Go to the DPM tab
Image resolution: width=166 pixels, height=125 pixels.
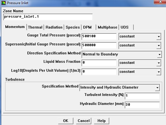click(x=87, y=27)
